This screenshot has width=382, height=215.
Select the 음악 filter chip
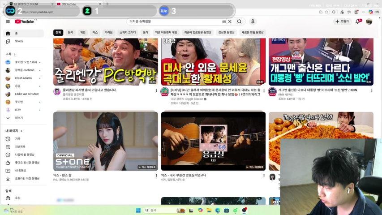[70, 33]
